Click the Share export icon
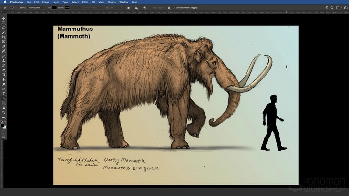This screenshot has width=349, height=196. click(346, 8)
